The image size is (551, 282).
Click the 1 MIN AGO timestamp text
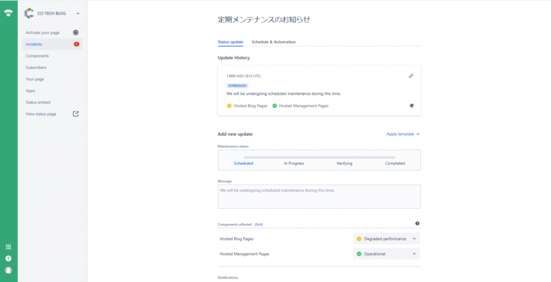click(244, 76)
